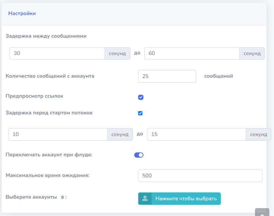Click the selected accounts counter badge showing 0
The width and height of the screenshot is (274, 216).
(x=63, y=197)
